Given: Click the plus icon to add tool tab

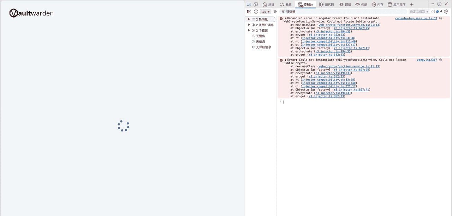Looking at the screenshot, I should coord(412,5).
